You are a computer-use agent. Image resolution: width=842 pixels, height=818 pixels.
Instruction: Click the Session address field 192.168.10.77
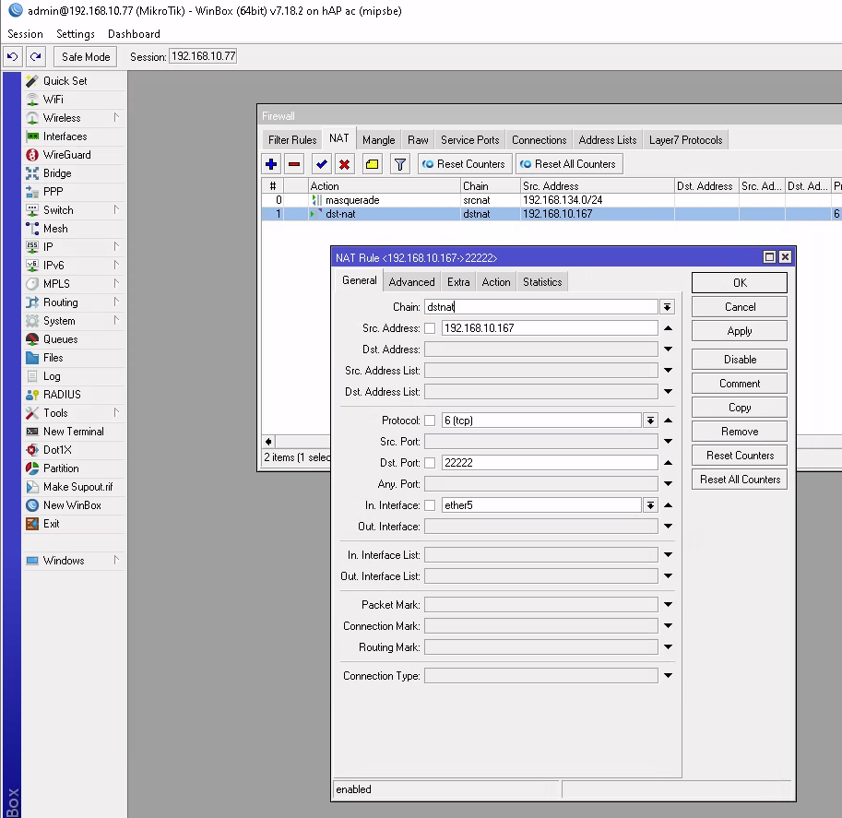point(203,56)
